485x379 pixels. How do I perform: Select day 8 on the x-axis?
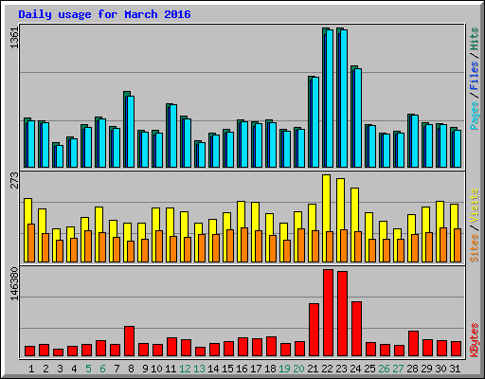(x=131, y=369)
